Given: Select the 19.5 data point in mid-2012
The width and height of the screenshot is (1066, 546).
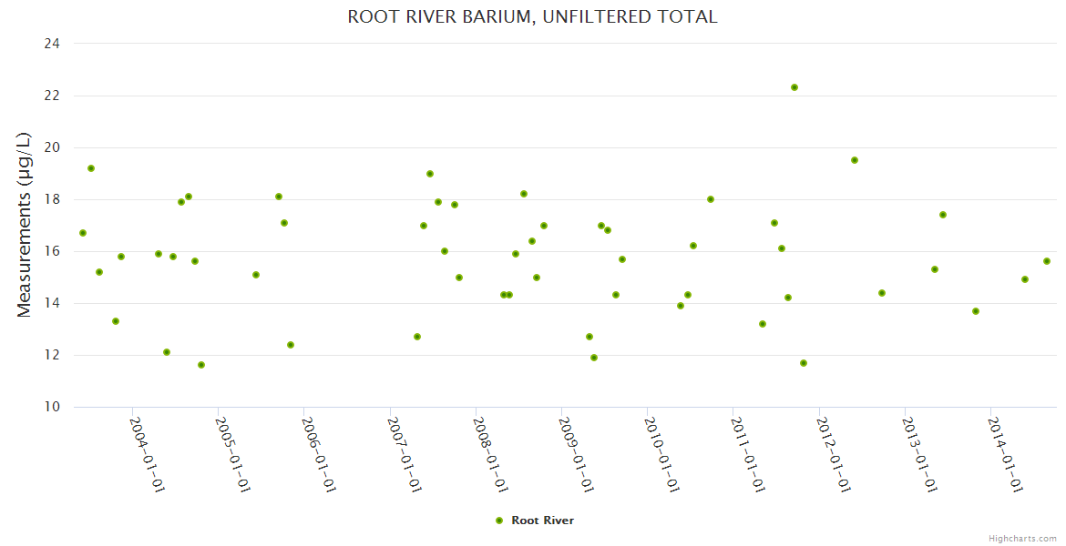Looking at the screenshot, I should coord(855,160).
